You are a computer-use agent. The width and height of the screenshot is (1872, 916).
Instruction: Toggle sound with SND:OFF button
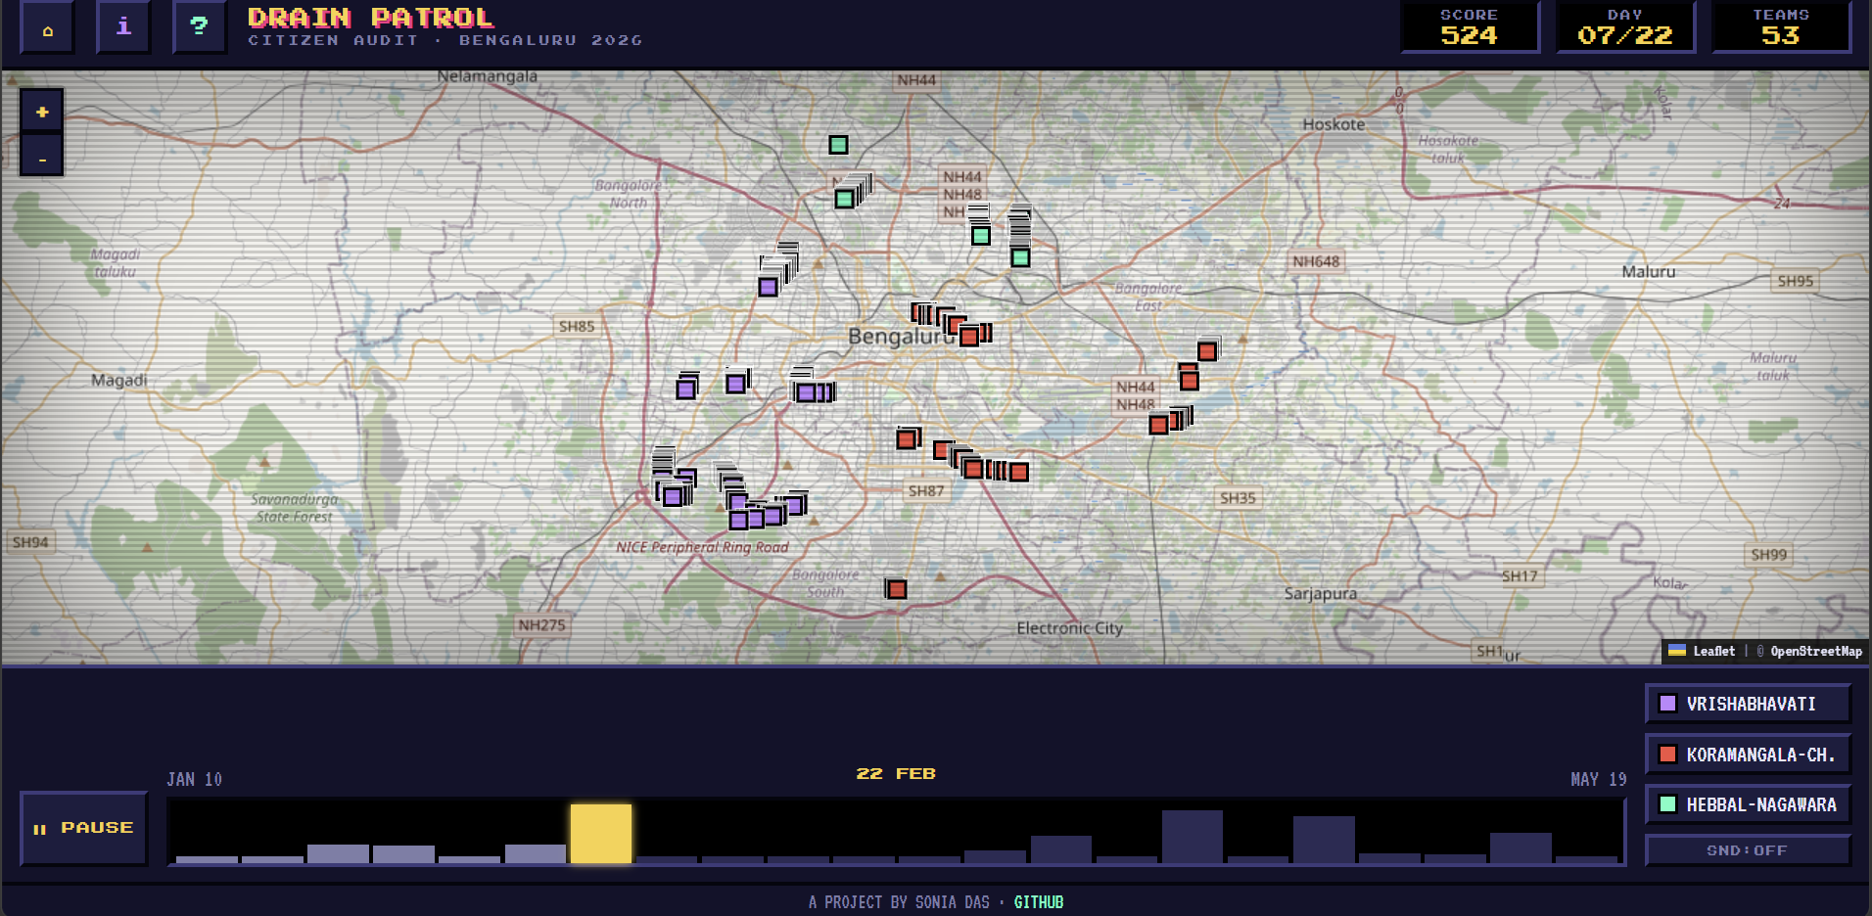tap(1748, 850)
